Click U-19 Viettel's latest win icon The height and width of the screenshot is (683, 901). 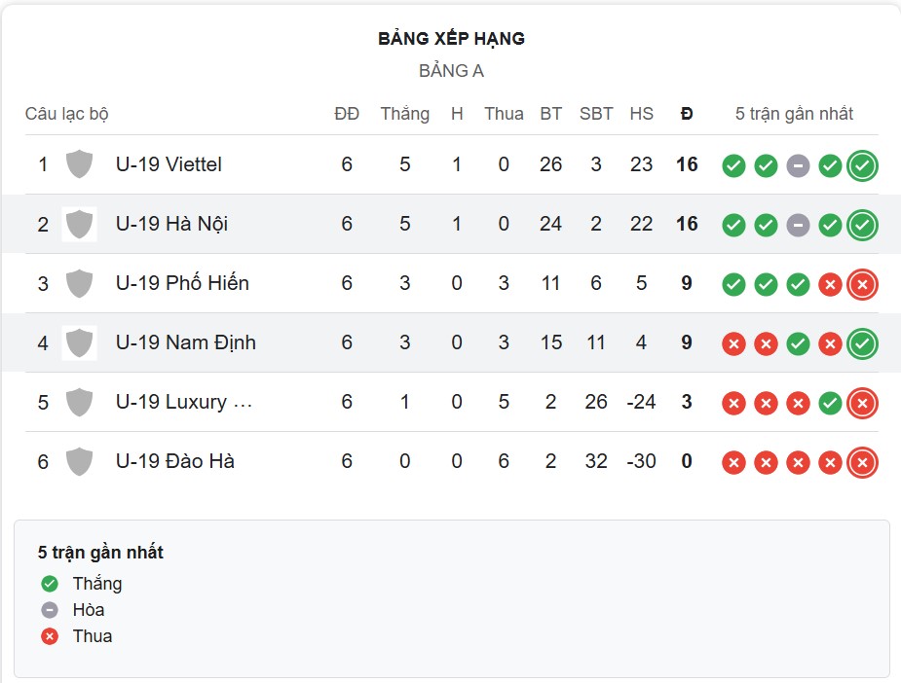pos(862,165)
